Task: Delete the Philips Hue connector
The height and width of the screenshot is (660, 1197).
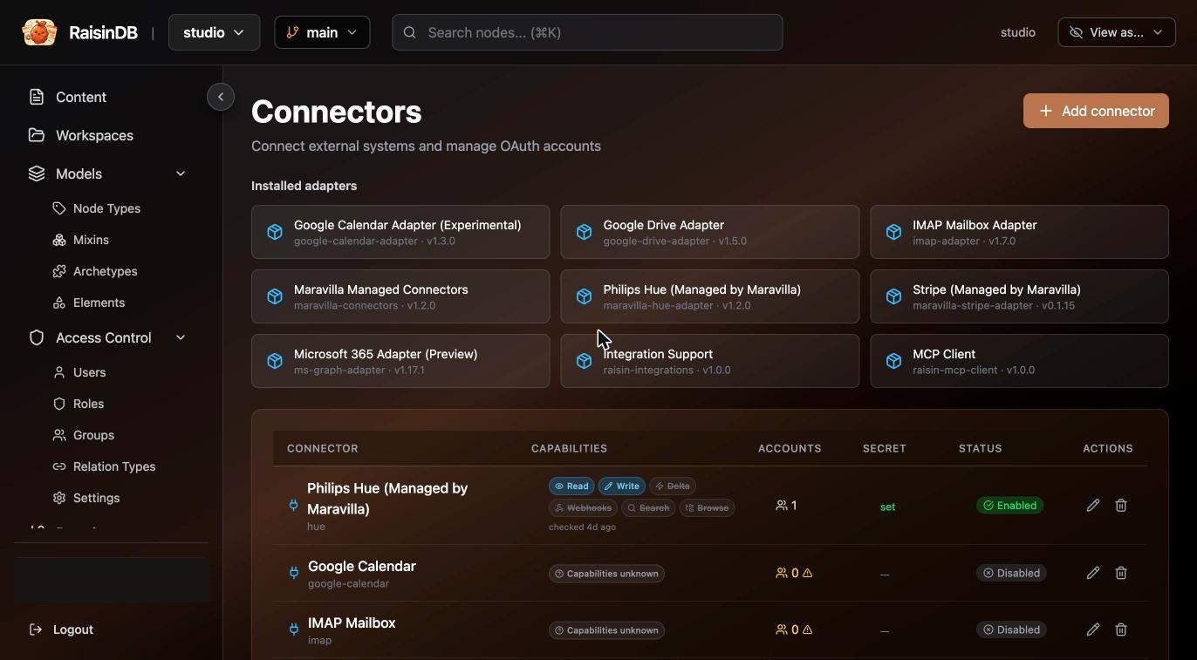Action: pos(1121,506)
